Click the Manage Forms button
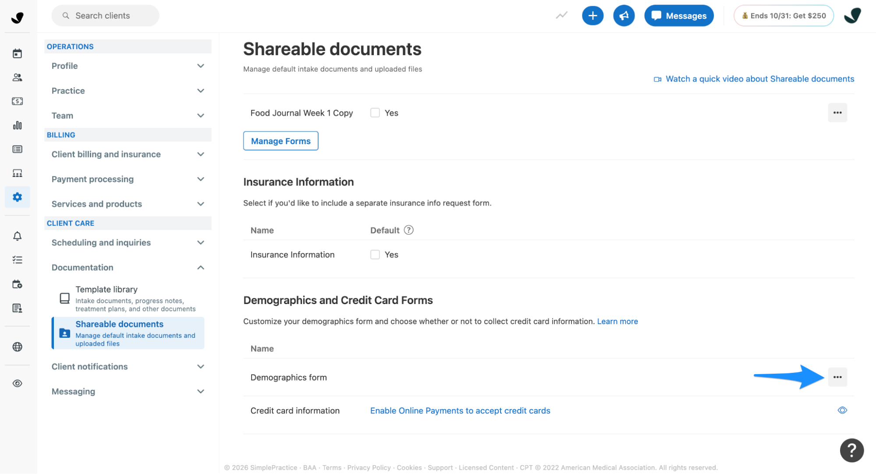The height and width of the screenshot is (474, 876). coord(280,141)
